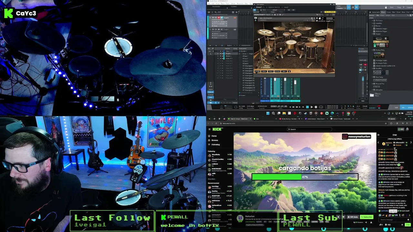The height and width of the screenshot is (232, 413).
Task: Arm record on Track 1
Action: point(219,29)
